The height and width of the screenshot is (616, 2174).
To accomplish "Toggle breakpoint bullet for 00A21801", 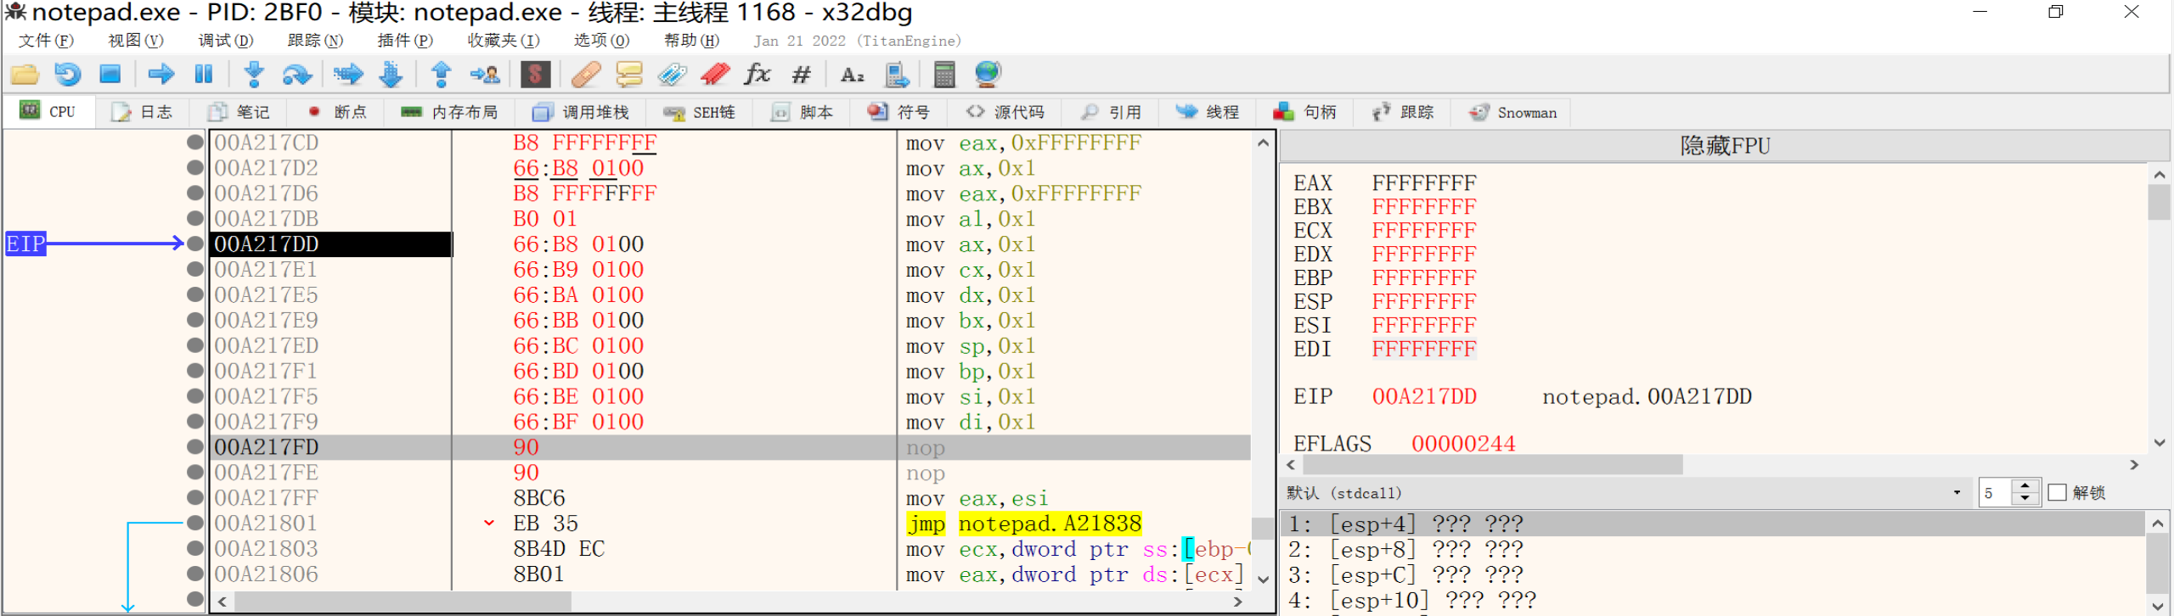I will 195,524.
